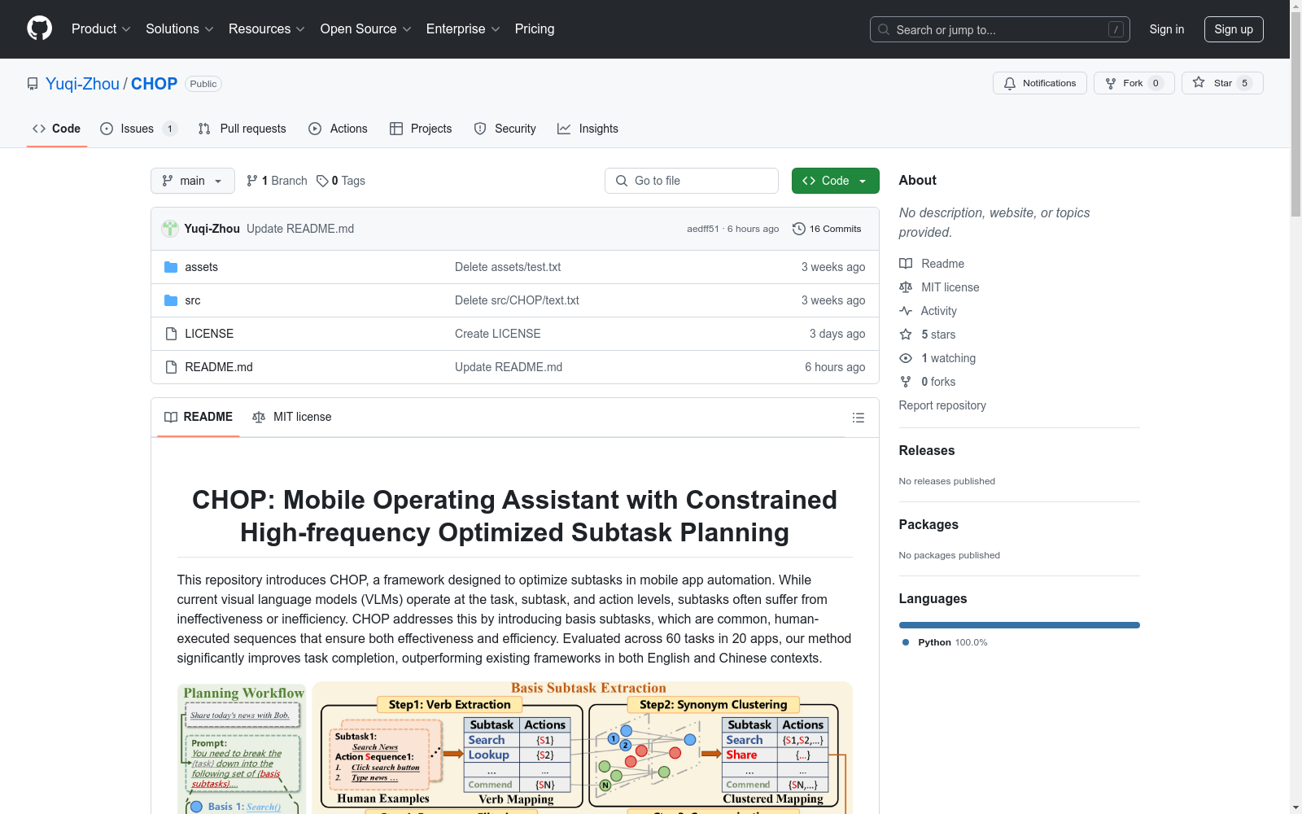Open the Pull requests tab
This screenshot has width=1302, height=814.
(242, 129)
